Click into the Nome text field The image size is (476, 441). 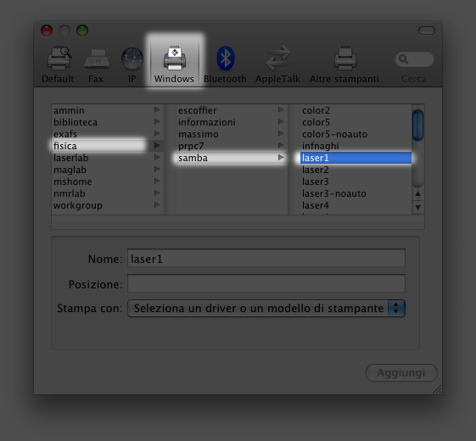click(266, 259)
